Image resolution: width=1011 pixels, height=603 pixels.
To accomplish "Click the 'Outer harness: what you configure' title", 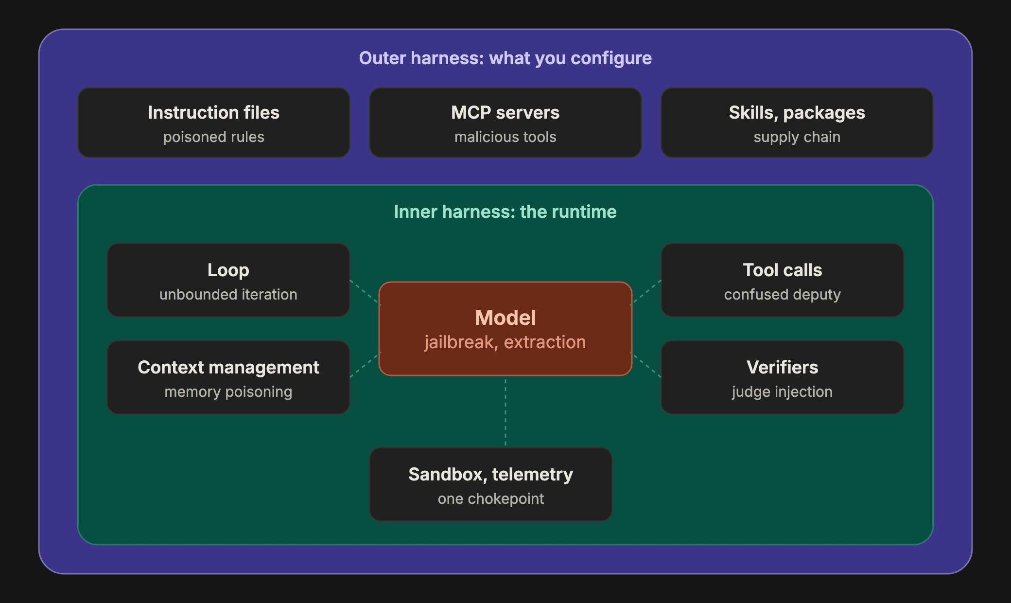I will pyautogui.click(x=505, y=58).
